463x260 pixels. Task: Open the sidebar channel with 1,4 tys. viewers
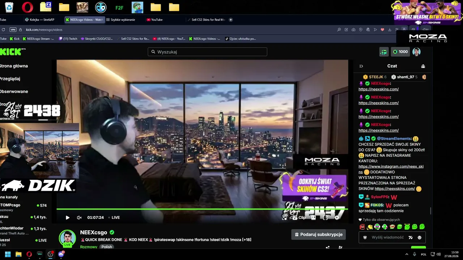(24, 218)
